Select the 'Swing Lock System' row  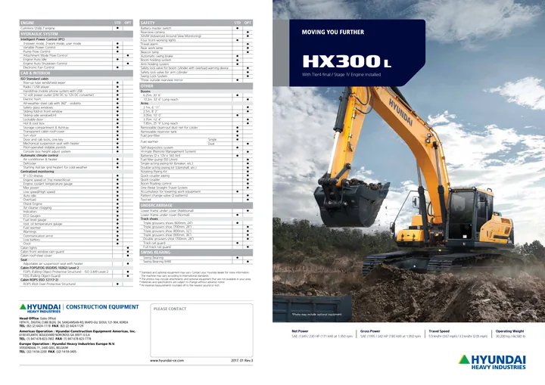(x=196, y=76)
